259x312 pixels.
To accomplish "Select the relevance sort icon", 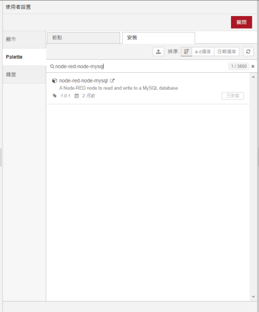I will pos(186,51).
